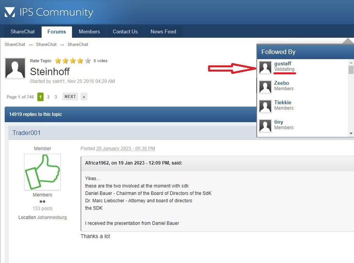The image size is (354, 263).
Task: Click the NEXT page button
Action: point(70,96)
